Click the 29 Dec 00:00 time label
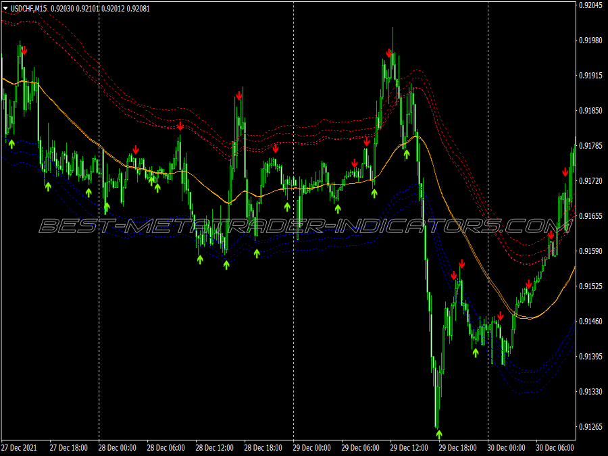Screen dimensions: 608x456 [311, 448]
